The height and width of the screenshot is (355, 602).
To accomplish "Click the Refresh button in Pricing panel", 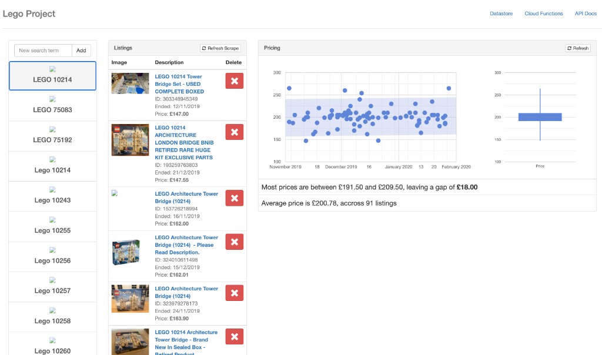I will tap(578, 48).
